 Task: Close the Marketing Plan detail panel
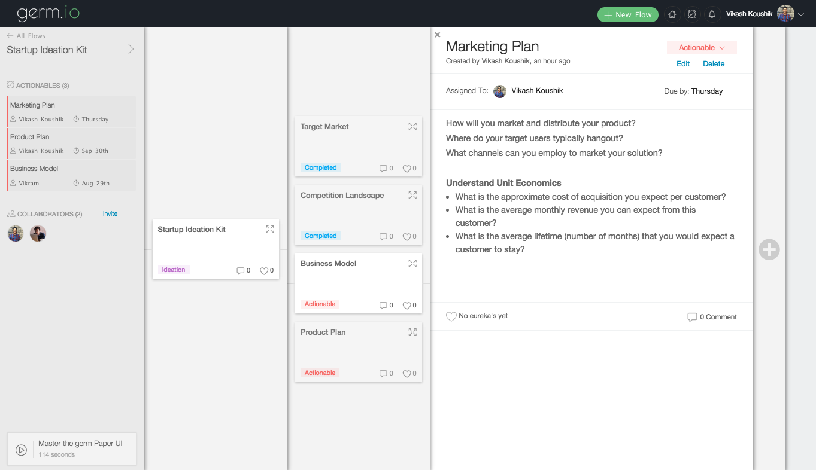point(438,35)
